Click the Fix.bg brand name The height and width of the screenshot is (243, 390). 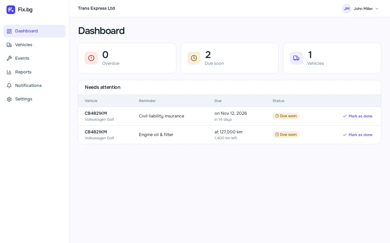click(25, 10)
